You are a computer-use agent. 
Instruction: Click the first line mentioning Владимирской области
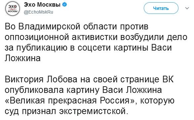pyautogui.click(x=76, y=26)
